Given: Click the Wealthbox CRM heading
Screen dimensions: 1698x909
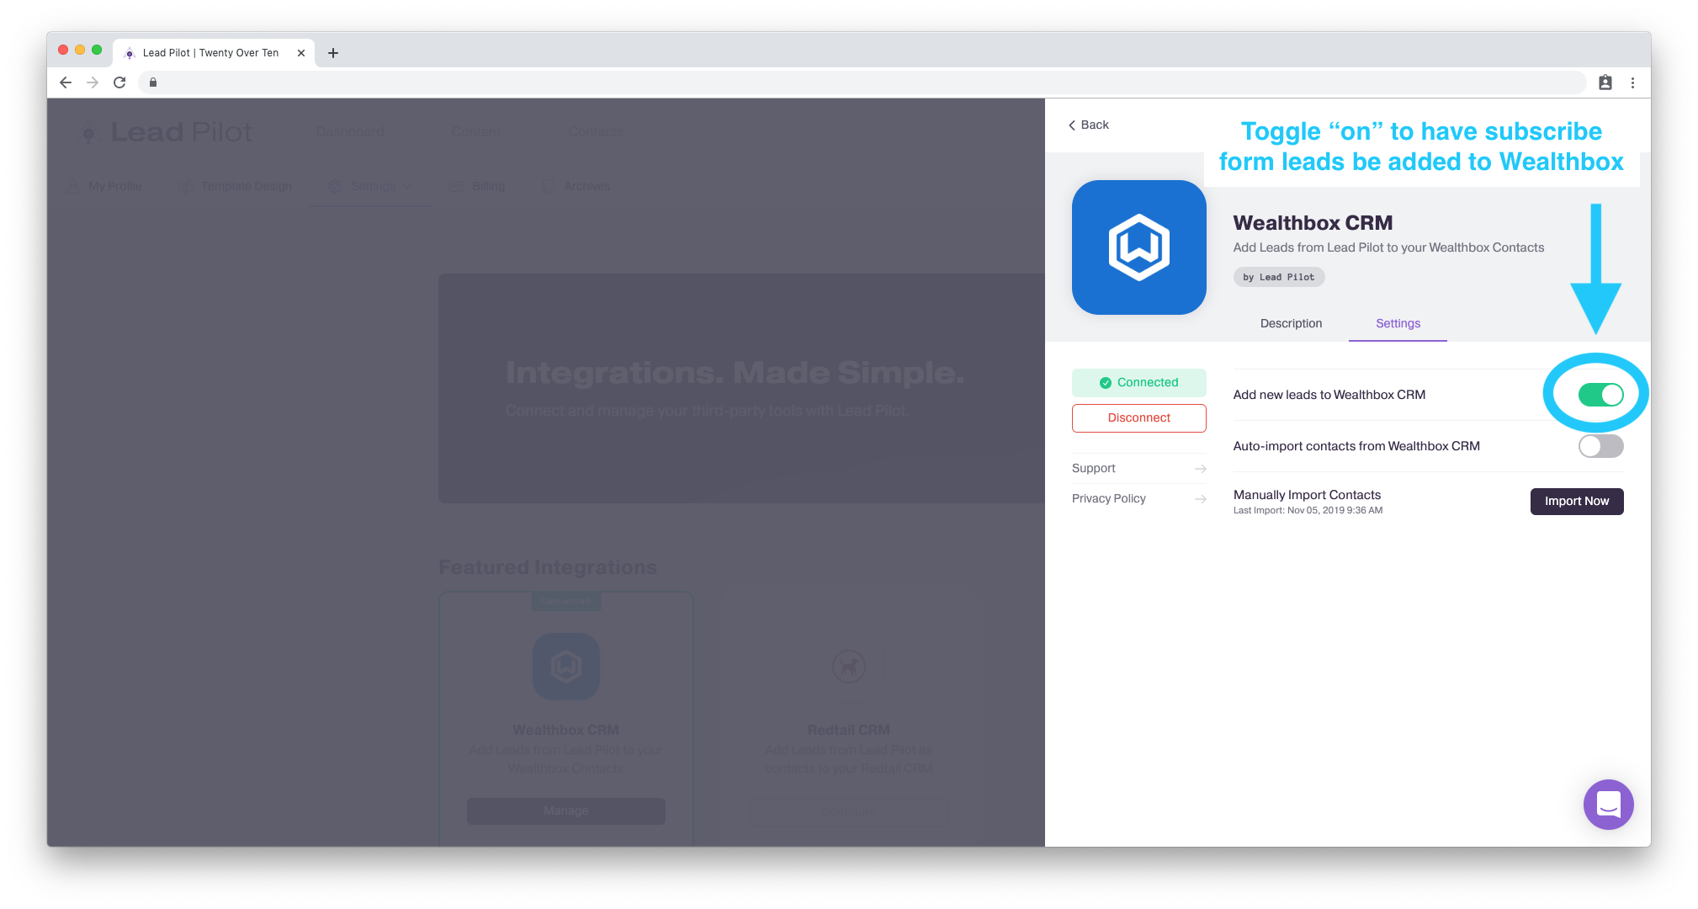Looking at the screenshot, I should pos(1313,223).
